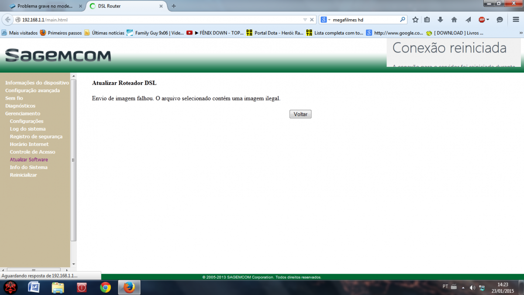Open Configurações under Gerenciamento
Image resolution: width=524 pixels, height=295 pixels.
point(27,121)
